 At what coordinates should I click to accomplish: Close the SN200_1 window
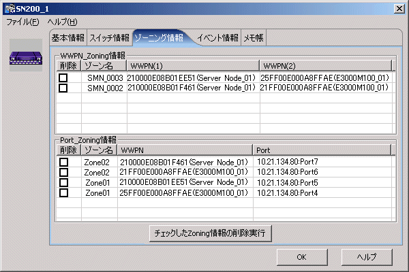click(x=399, y=9)
